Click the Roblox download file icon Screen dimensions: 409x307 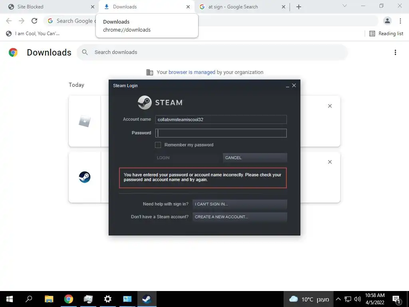click(x=85, y=122)
